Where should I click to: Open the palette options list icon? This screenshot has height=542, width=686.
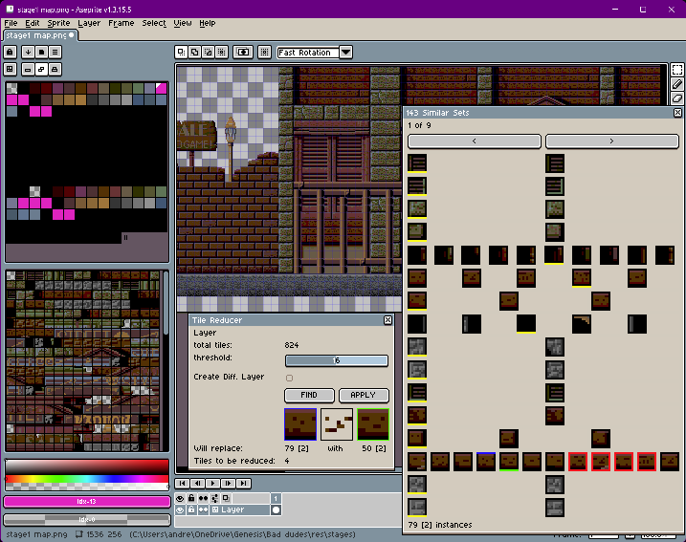(55, 52)
